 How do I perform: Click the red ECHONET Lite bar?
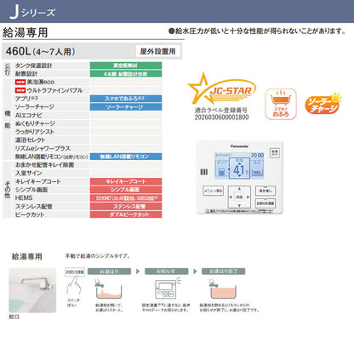[x=126, y=198]
